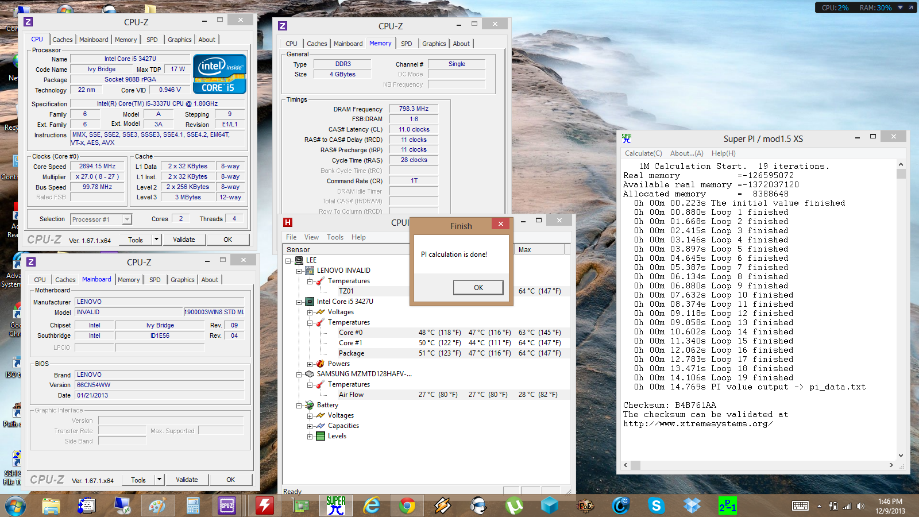Click the Intel Core i5 logo badge
This screenshot has height=517, width=919.
coord(220,74)
